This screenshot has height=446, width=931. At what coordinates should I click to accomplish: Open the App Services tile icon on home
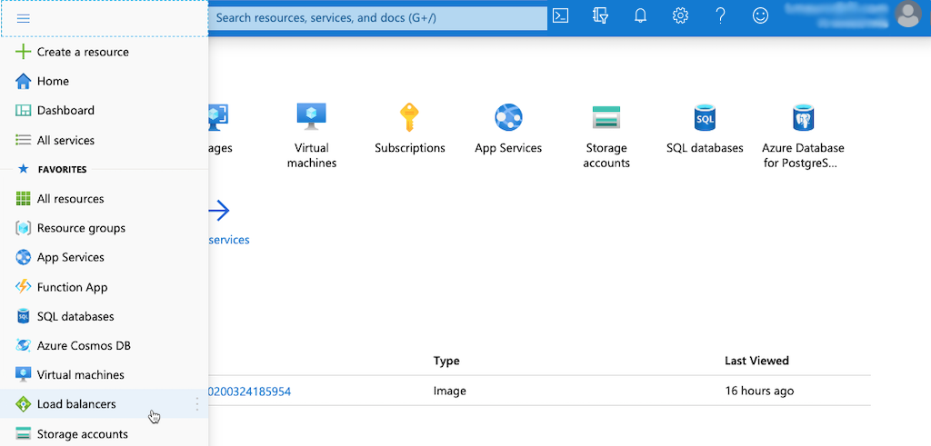tap(508, 117)
